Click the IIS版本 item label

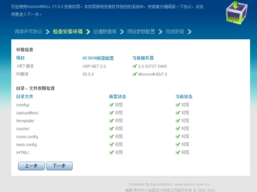tap(22, 74)
